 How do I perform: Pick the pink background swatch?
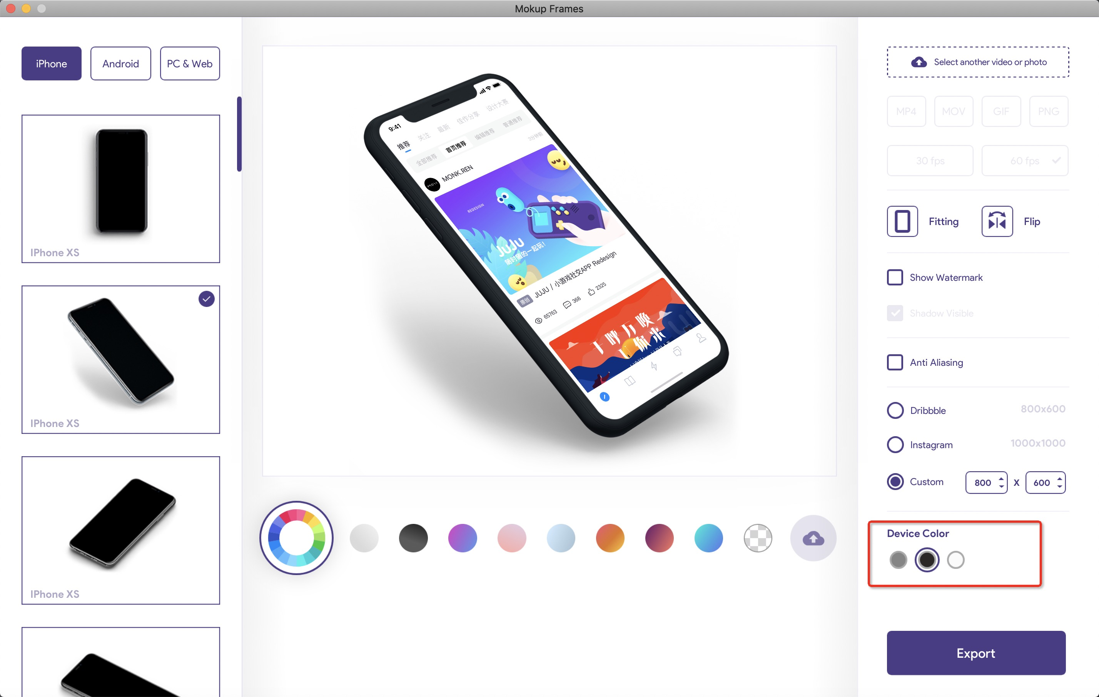tap(512, 538)
